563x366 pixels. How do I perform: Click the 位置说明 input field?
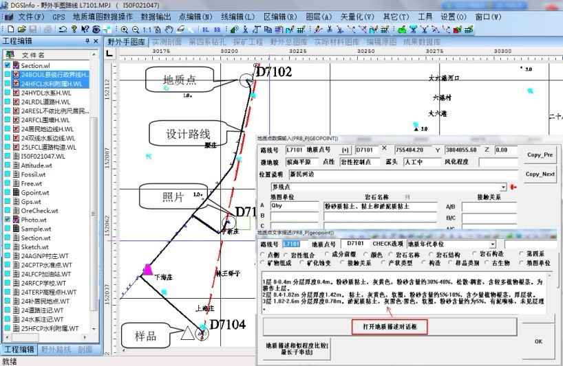(404, 174)
